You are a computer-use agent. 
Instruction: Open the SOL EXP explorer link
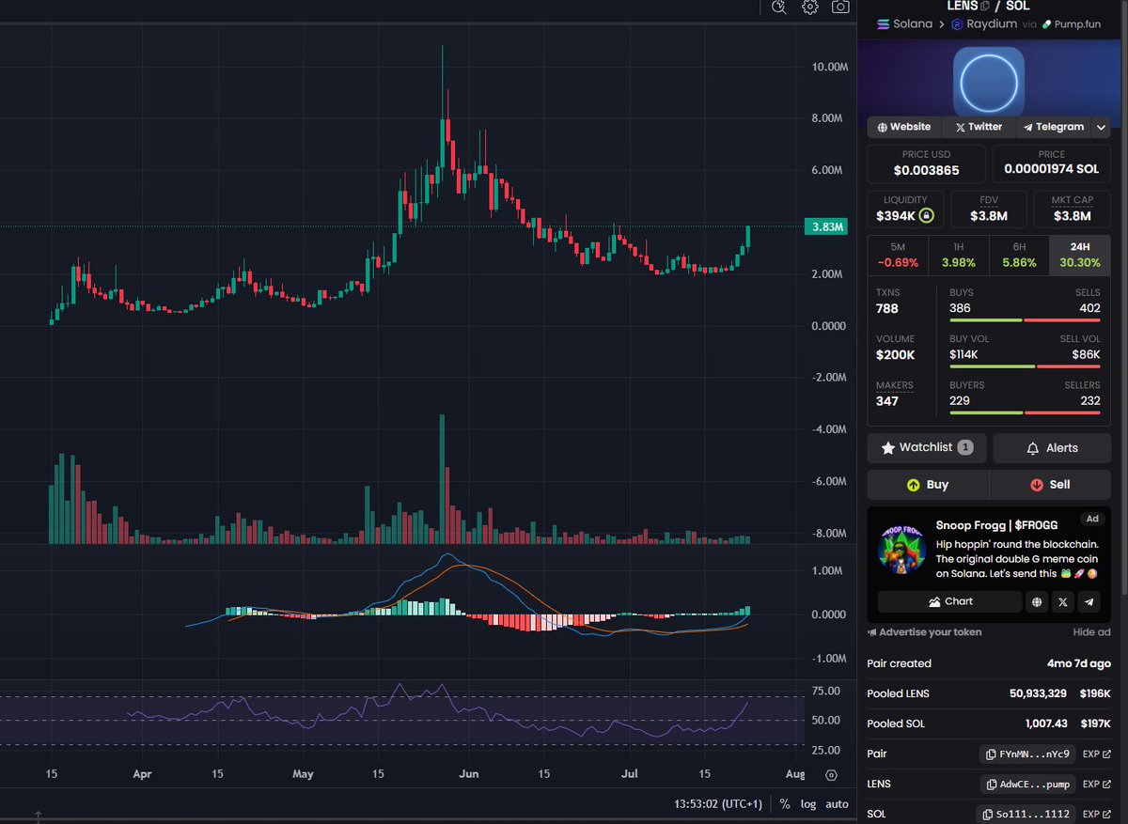(1096, 814)
